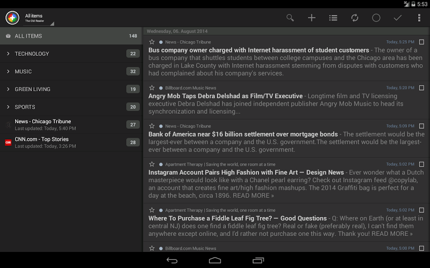Click 'Today, 5:09 PM' timestamp
This screenshot has height=268, width=430.
400,126
